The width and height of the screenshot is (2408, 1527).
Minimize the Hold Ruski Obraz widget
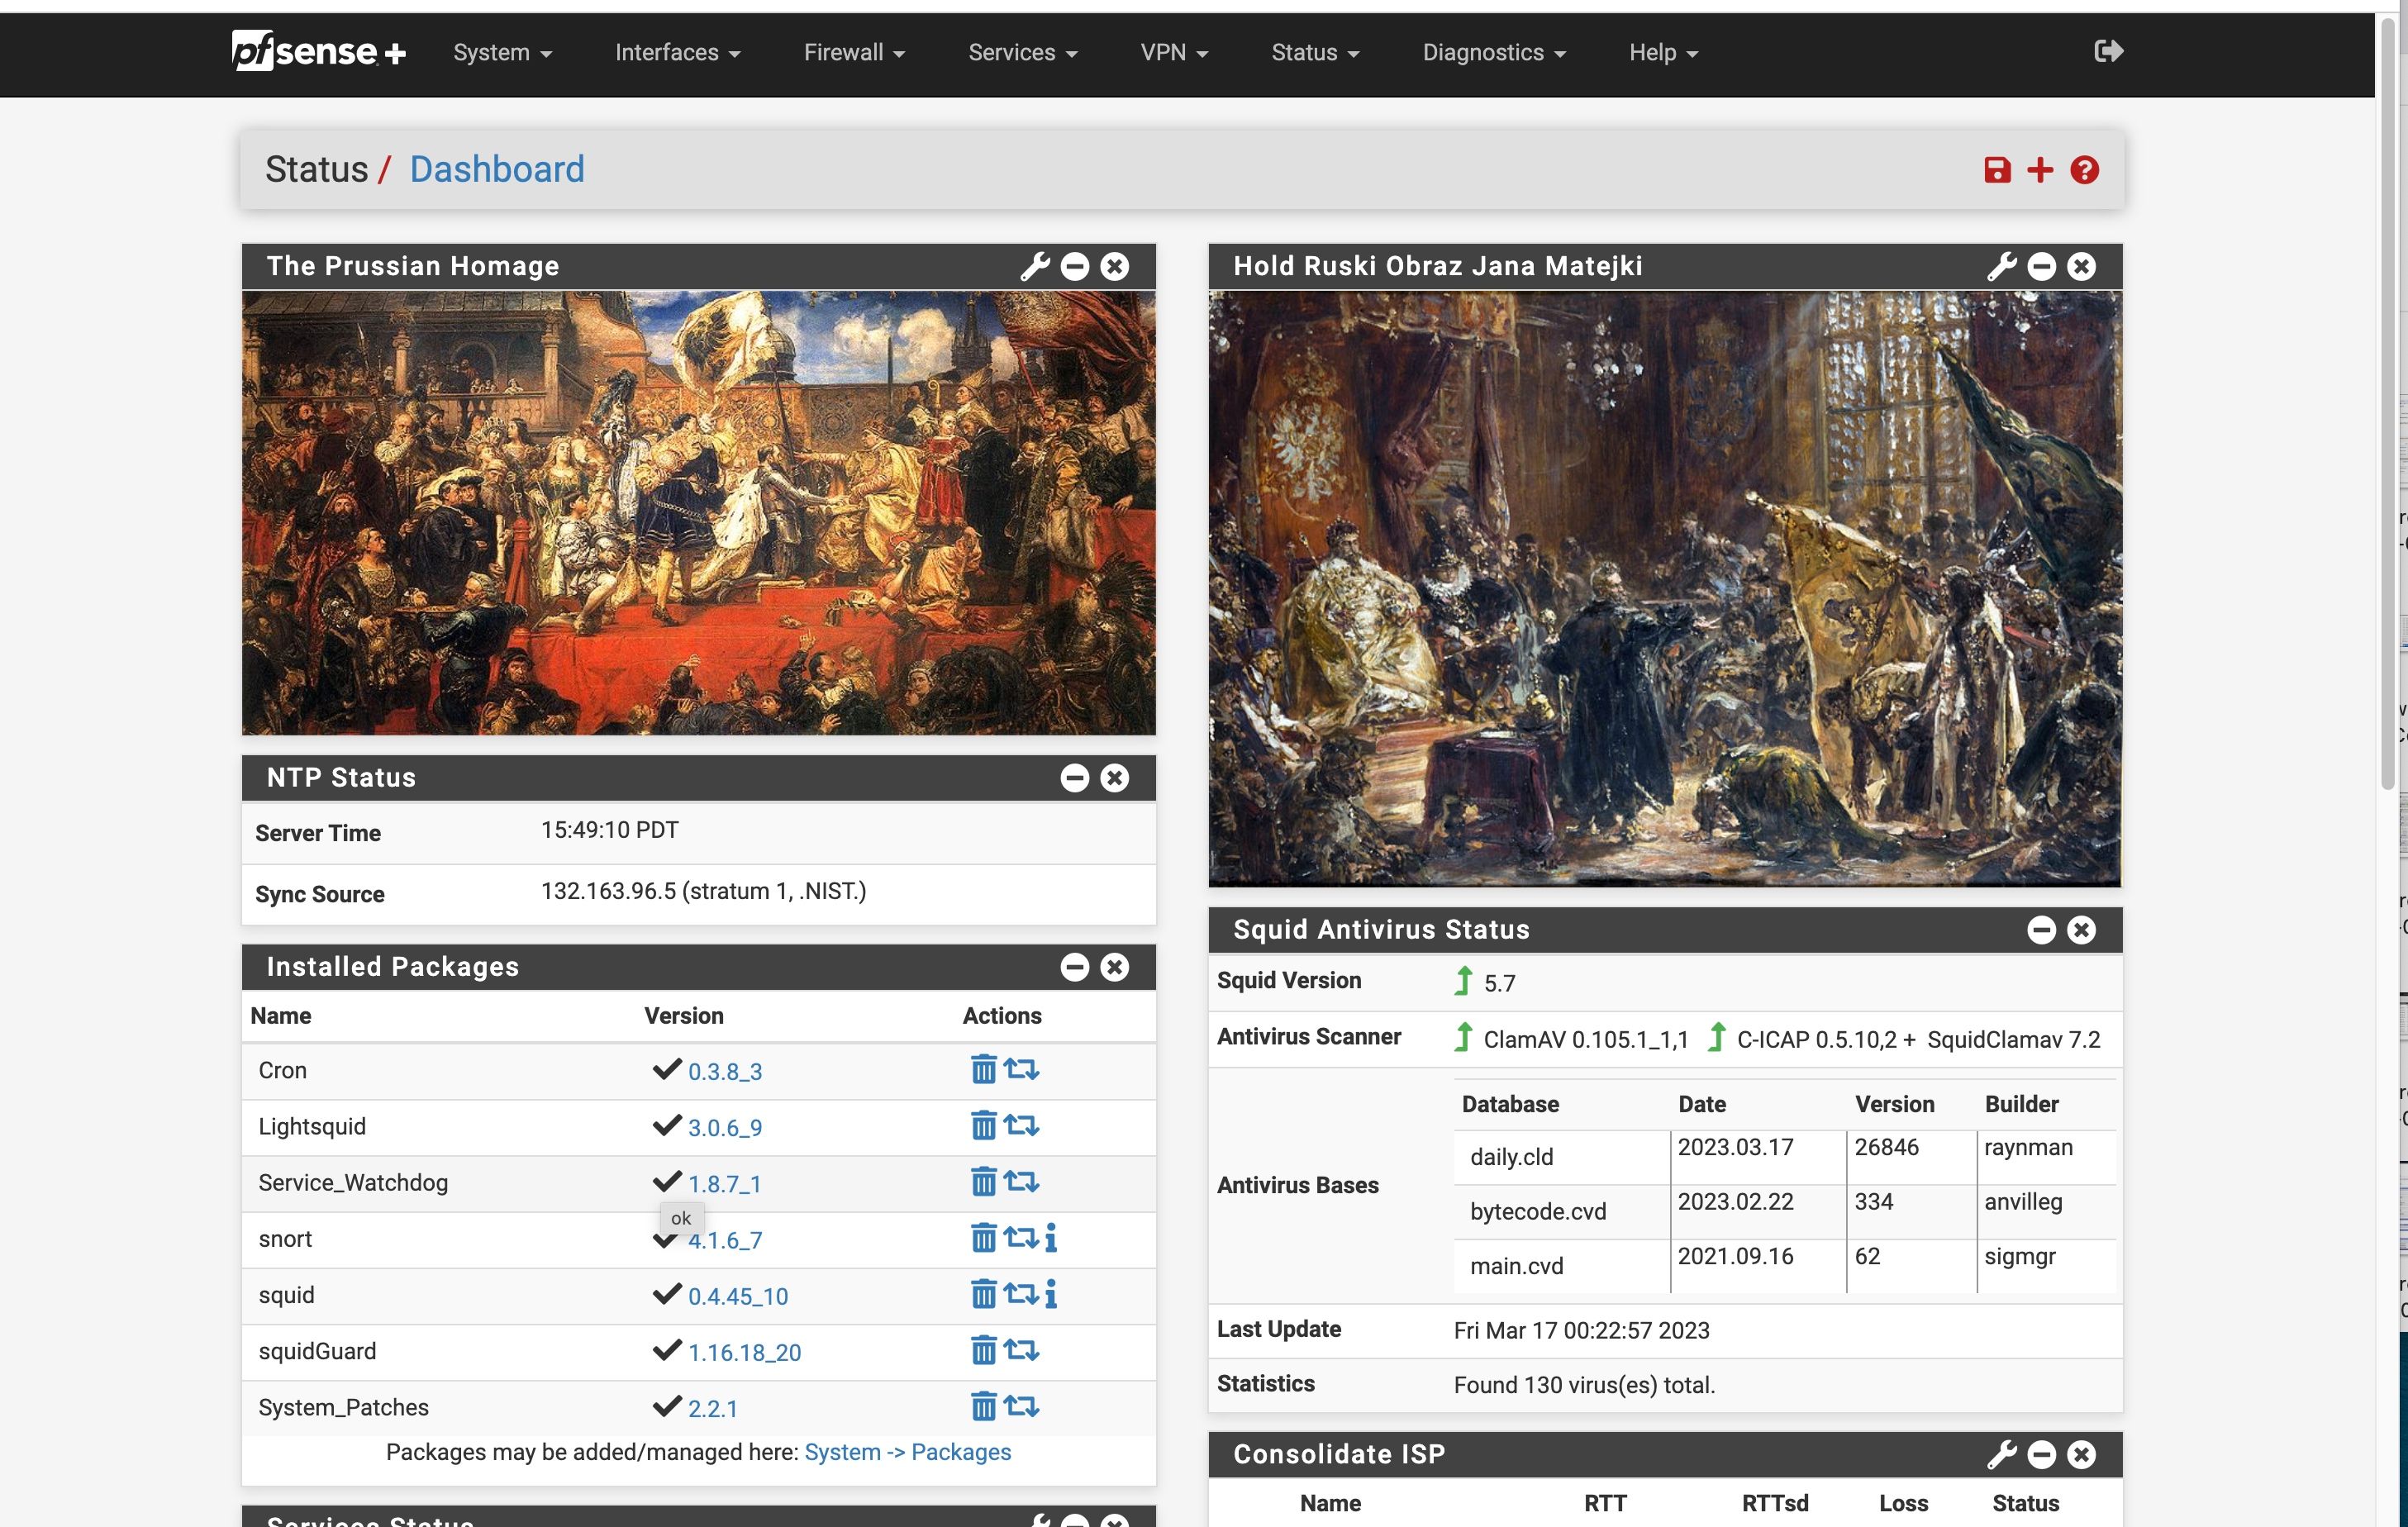tap(2042, 266)
